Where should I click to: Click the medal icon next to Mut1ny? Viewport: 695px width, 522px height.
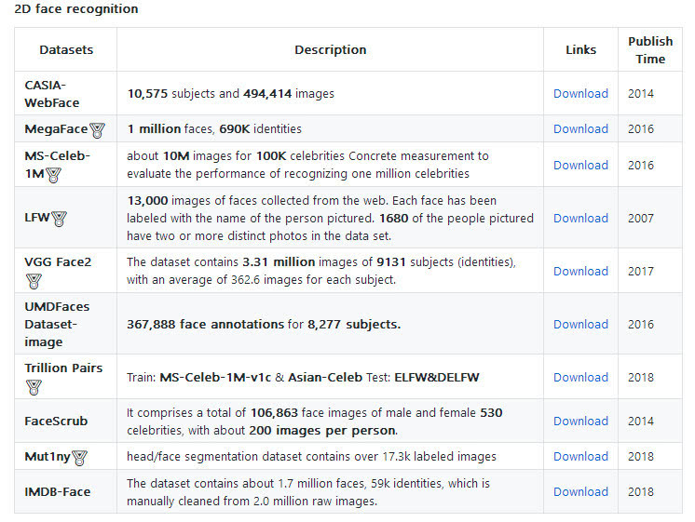click(80, 457)
